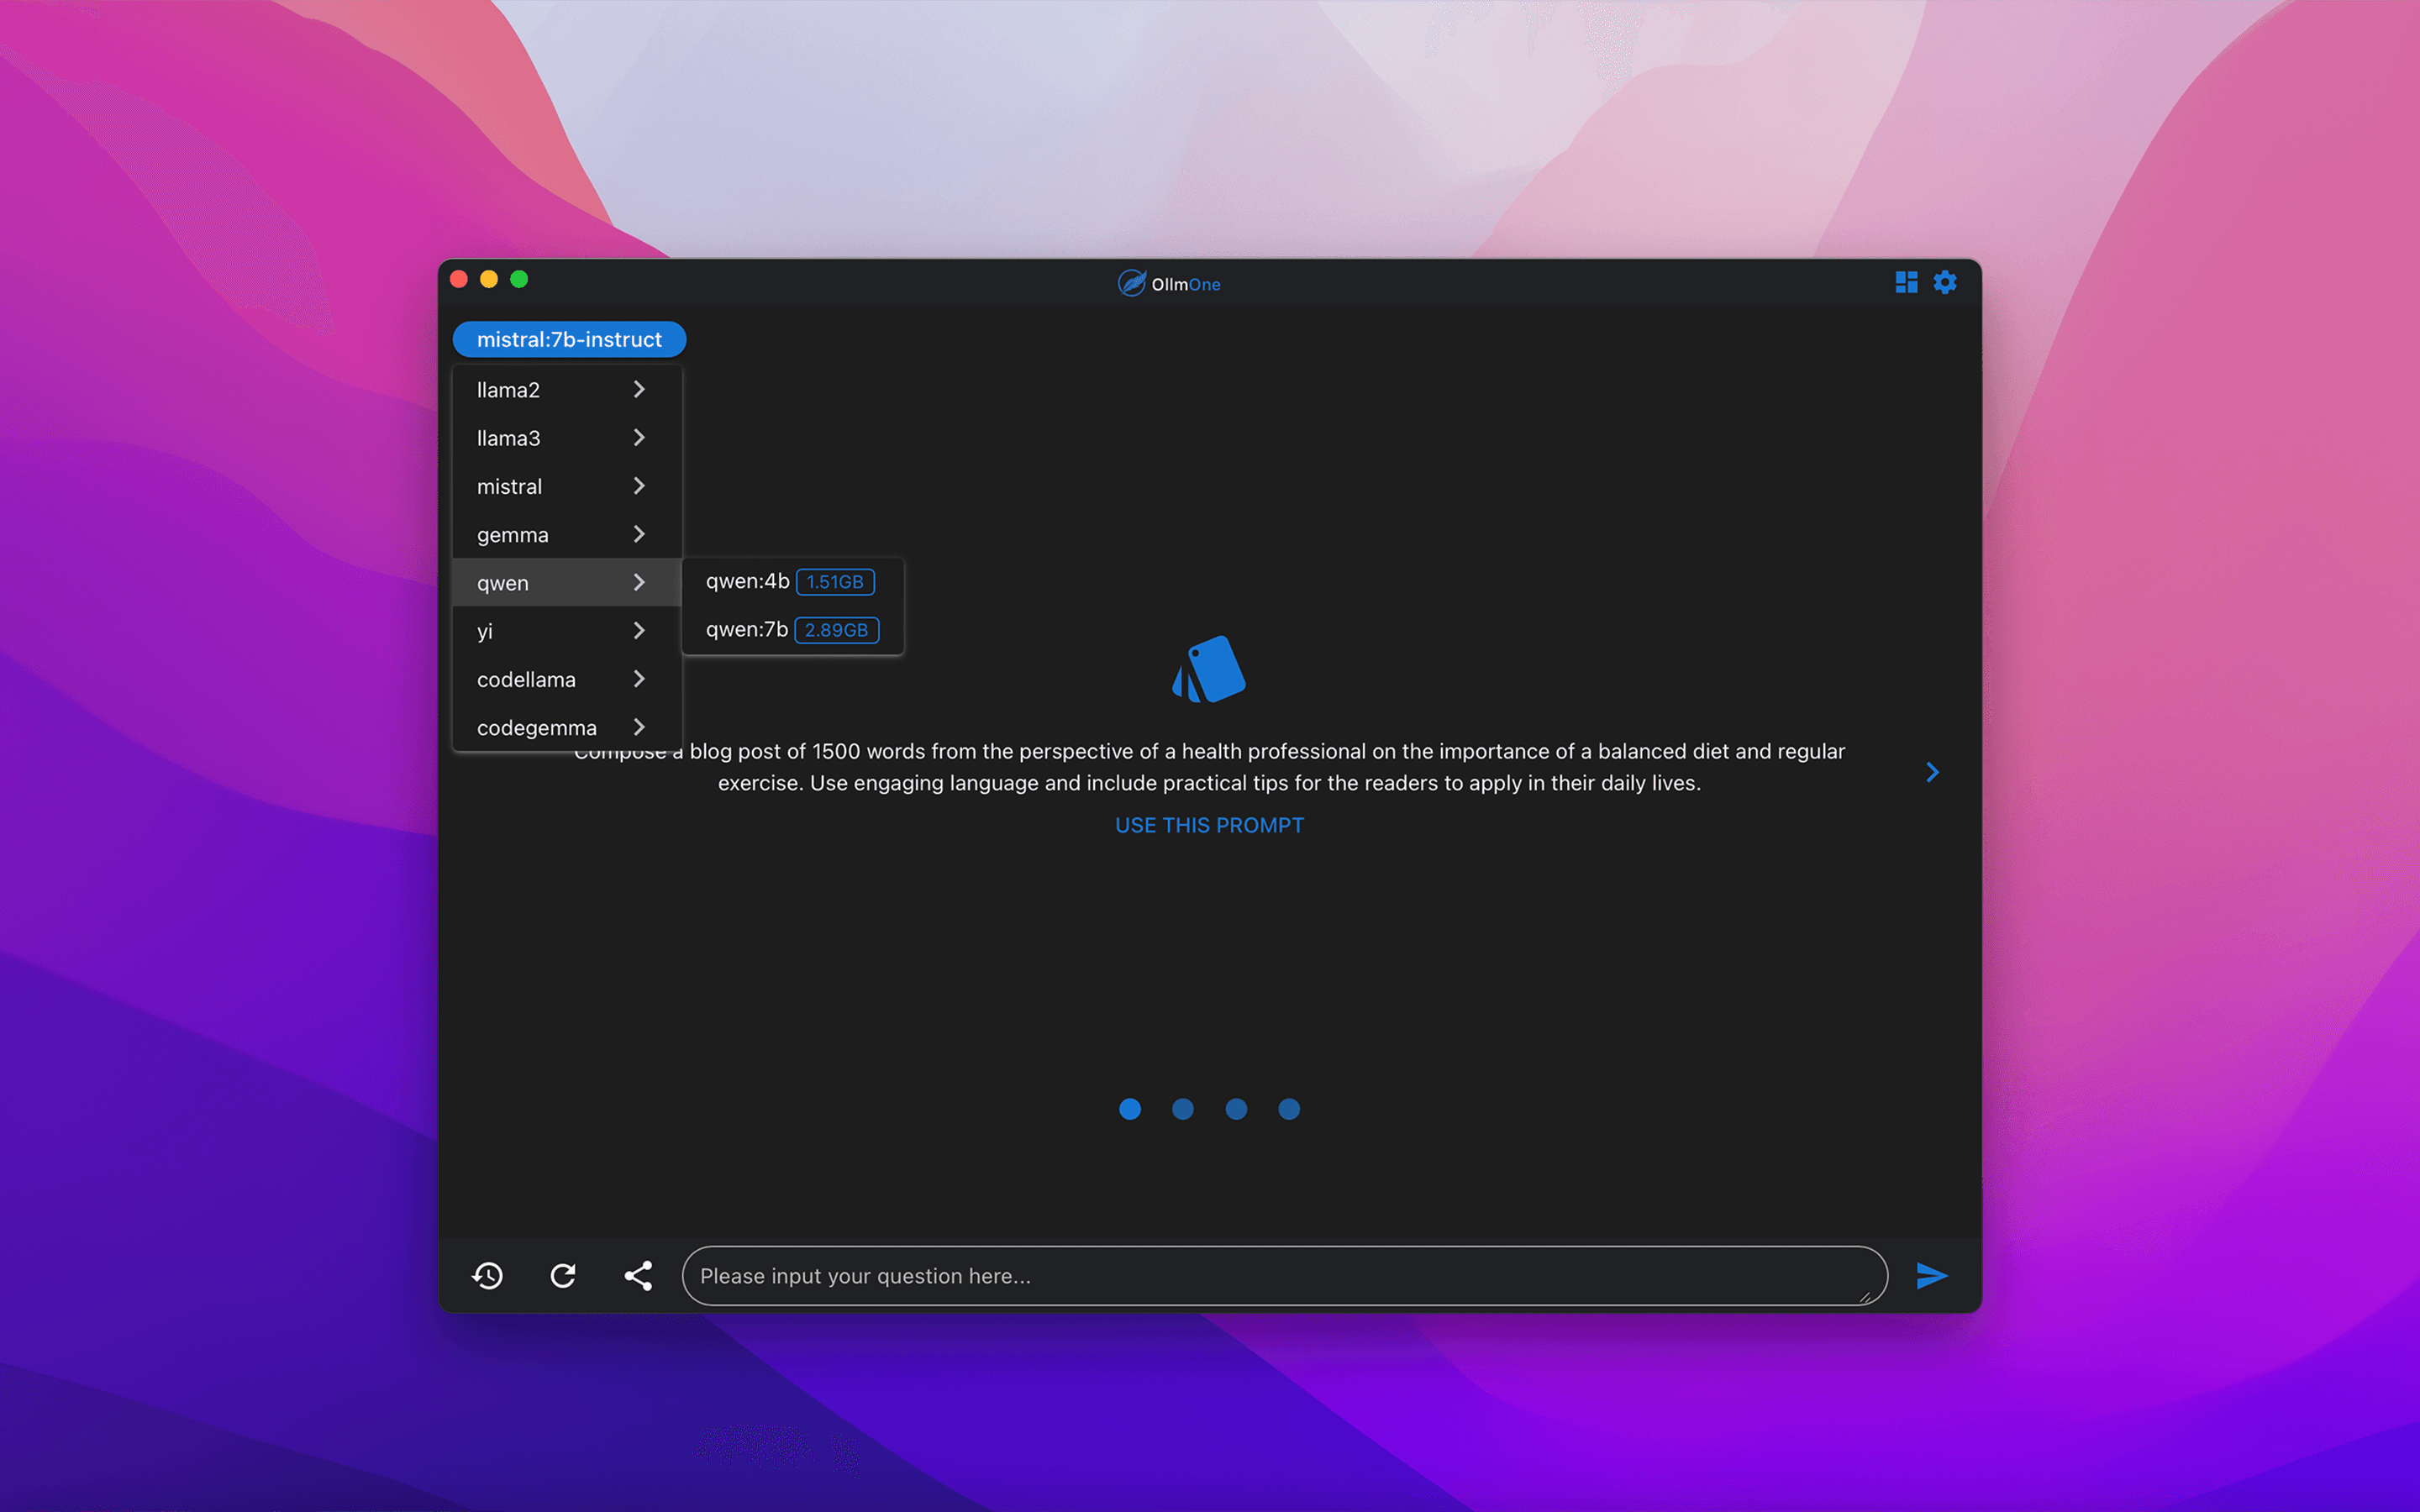2420x1512 pixels.
Task: Go to second prompt carousel dot
Action: pos(1183,1108)
